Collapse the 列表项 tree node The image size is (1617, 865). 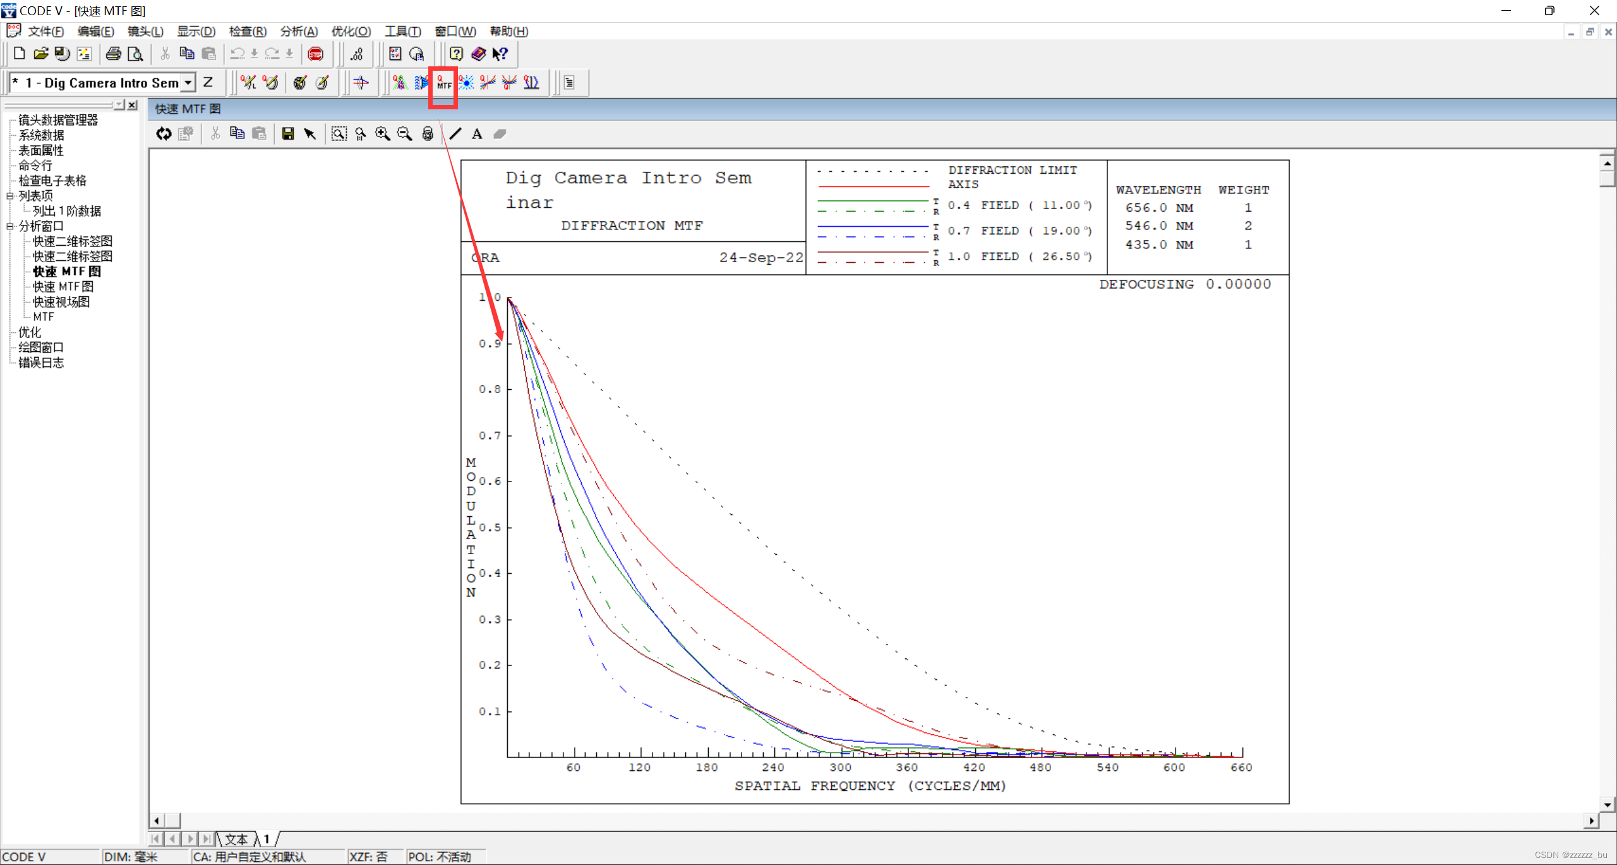pos(10,196)
